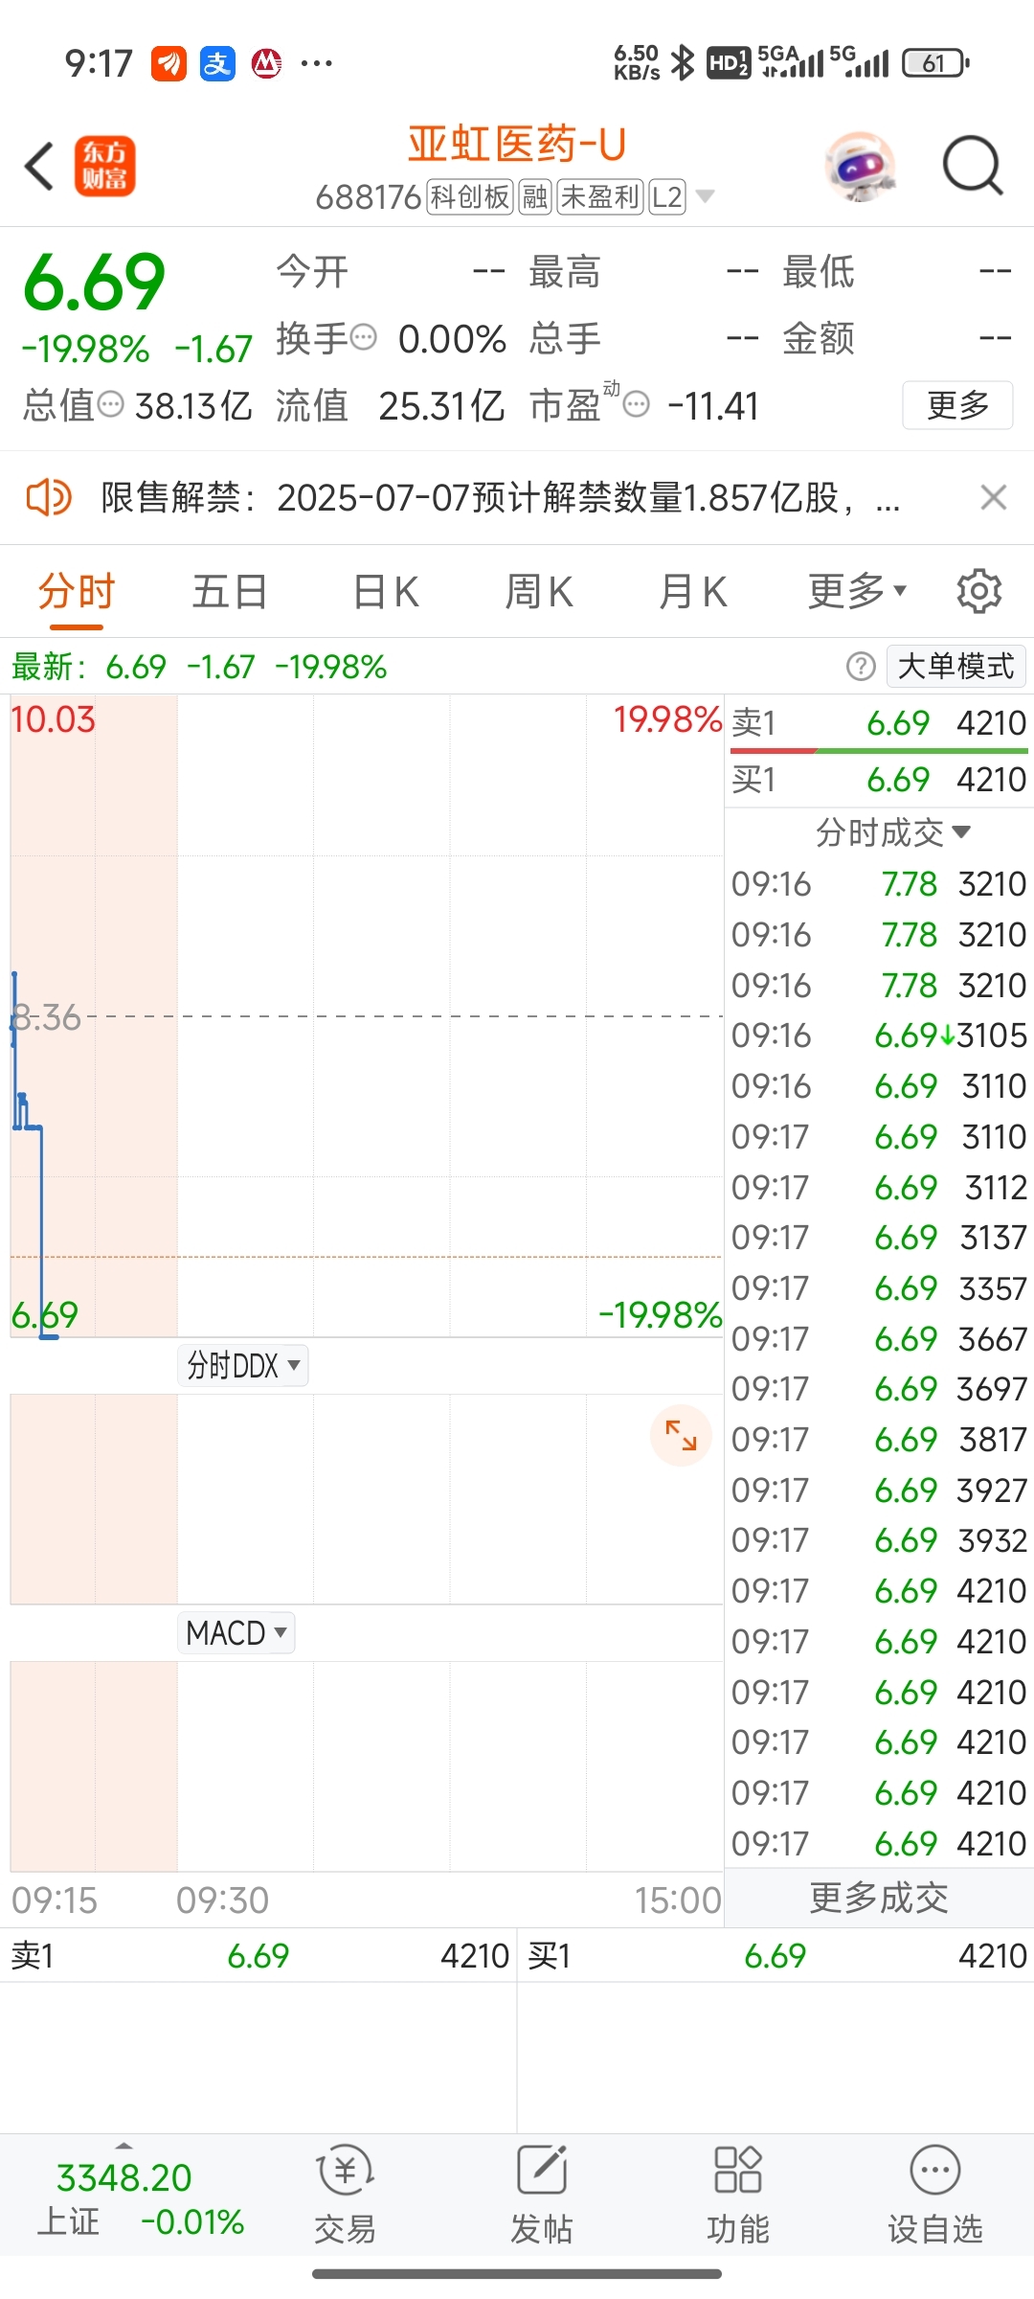Open the 更多 chart period dropdown
This screenshot has height=2299, width=1034.
click(x=857, y=591)
